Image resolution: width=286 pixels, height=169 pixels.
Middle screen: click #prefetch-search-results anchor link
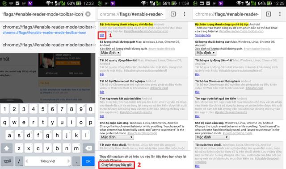tap(136, 112)
